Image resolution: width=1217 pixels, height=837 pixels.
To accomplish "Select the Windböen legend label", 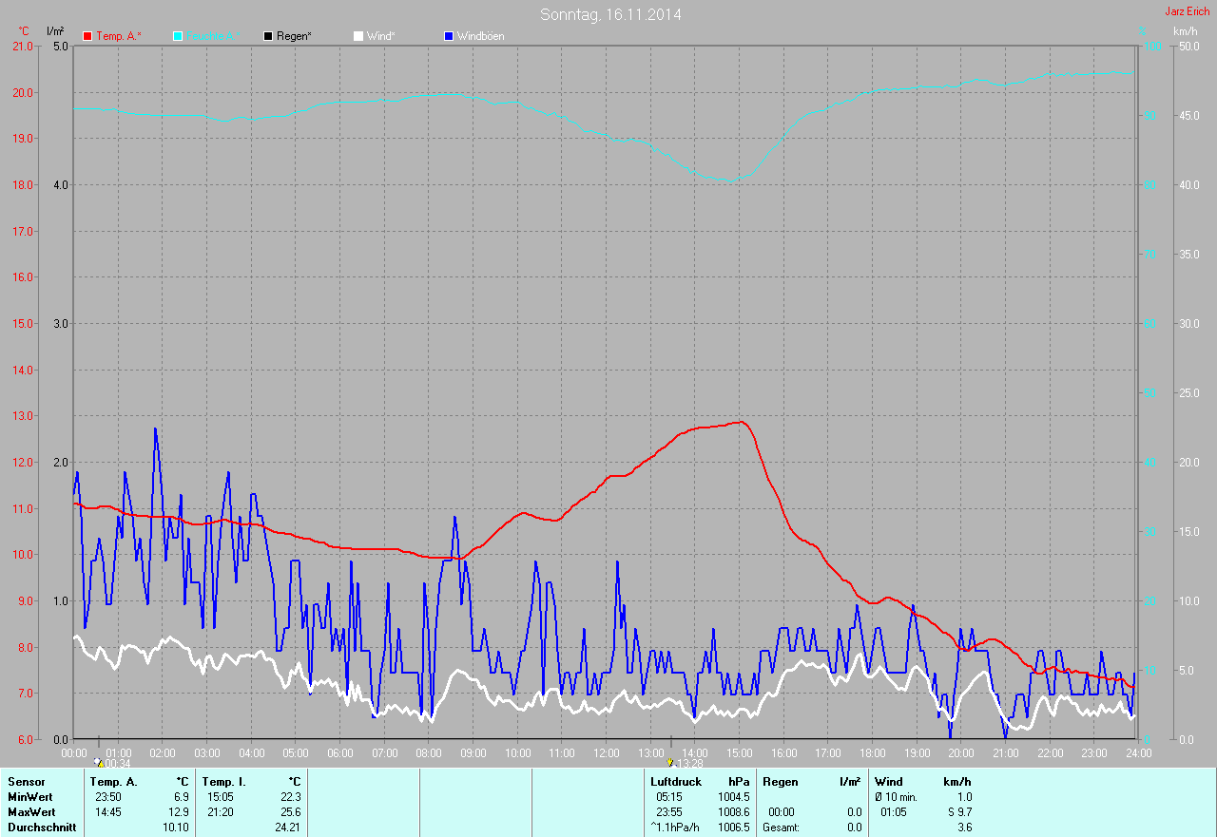I will pyautogui.click(x=481, y=36).
